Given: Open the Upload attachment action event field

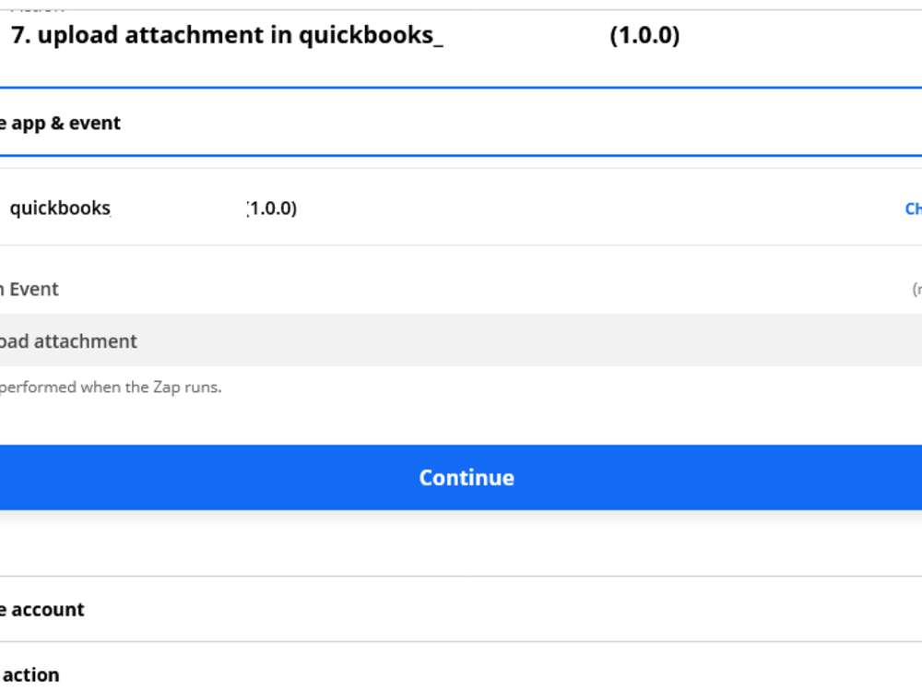Looking at the screenshot, I should (x=461, y=340).
